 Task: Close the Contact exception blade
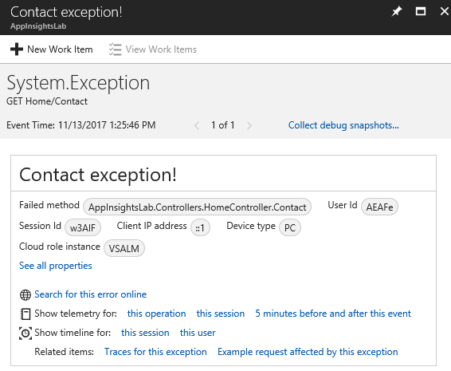click(445, 11)
